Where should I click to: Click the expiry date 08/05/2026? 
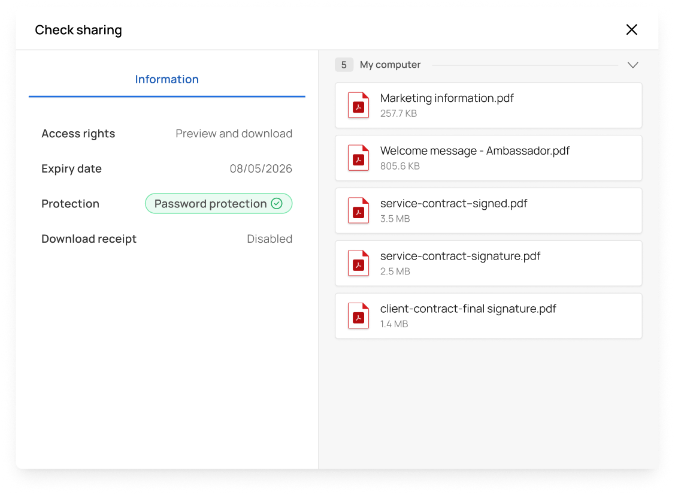(261, 168)
